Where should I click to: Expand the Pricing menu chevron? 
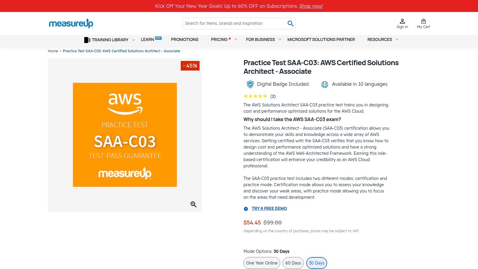click(x=236, y=39)
